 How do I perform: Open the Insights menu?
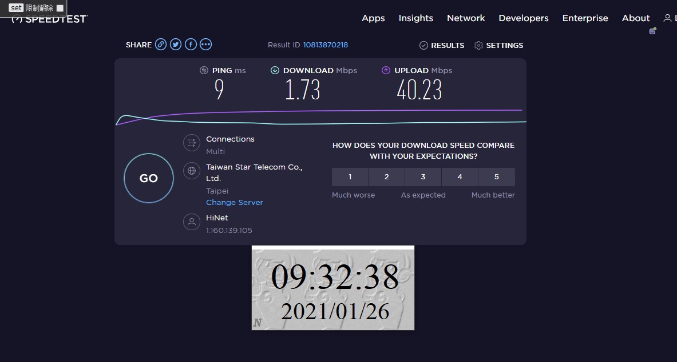coord(416,18)
